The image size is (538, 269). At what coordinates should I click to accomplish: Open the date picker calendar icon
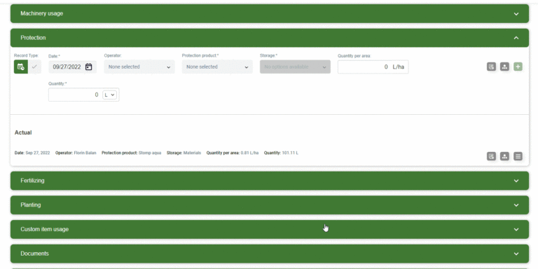pyautogui.click(x=88, y=67)
